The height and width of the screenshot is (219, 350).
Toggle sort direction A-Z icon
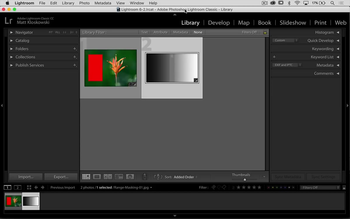(x=158, y=177)
